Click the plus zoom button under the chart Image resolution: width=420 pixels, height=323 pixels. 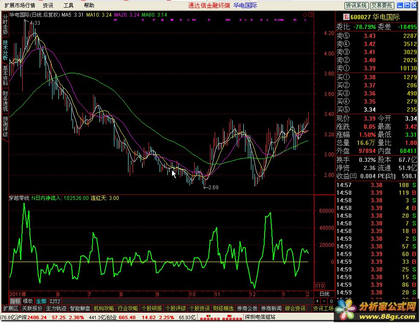(x=318, y=301)
